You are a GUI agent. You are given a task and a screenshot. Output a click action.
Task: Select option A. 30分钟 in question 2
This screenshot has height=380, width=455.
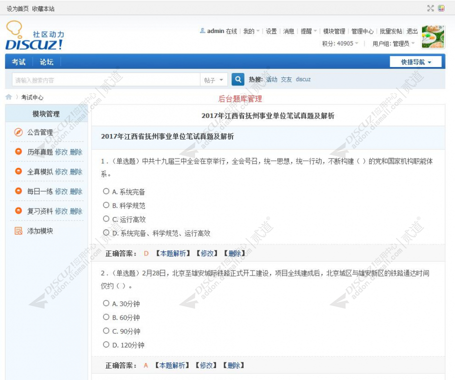[x=106, y=303]
